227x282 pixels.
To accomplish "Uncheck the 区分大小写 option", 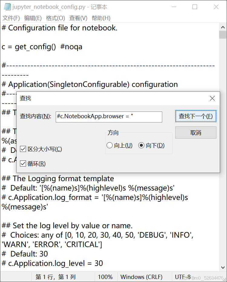I will 23,149.
